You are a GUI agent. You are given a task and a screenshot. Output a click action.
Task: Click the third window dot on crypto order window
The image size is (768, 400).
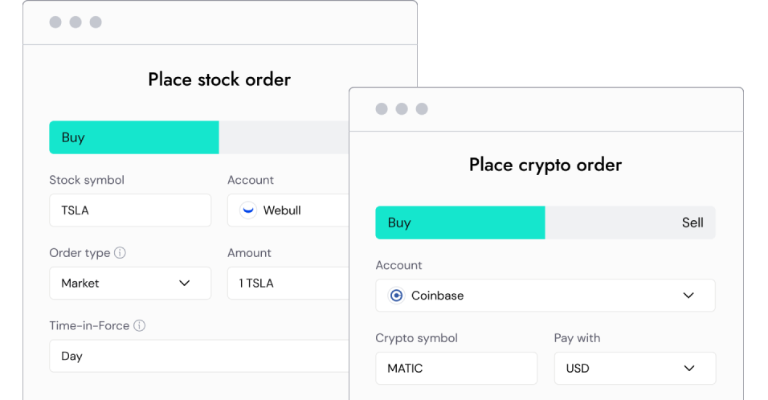pos(422,109)
